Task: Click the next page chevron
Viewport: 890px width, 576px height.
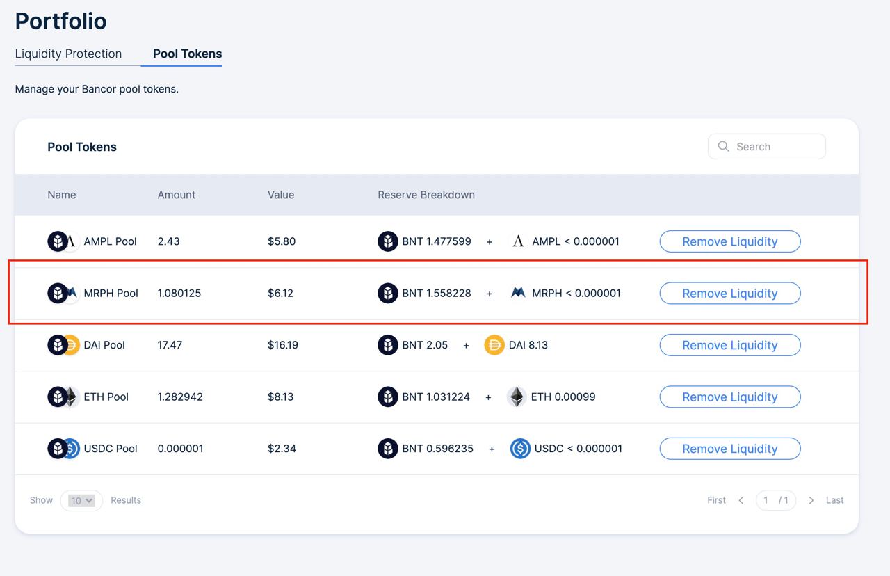Action: 811,500
